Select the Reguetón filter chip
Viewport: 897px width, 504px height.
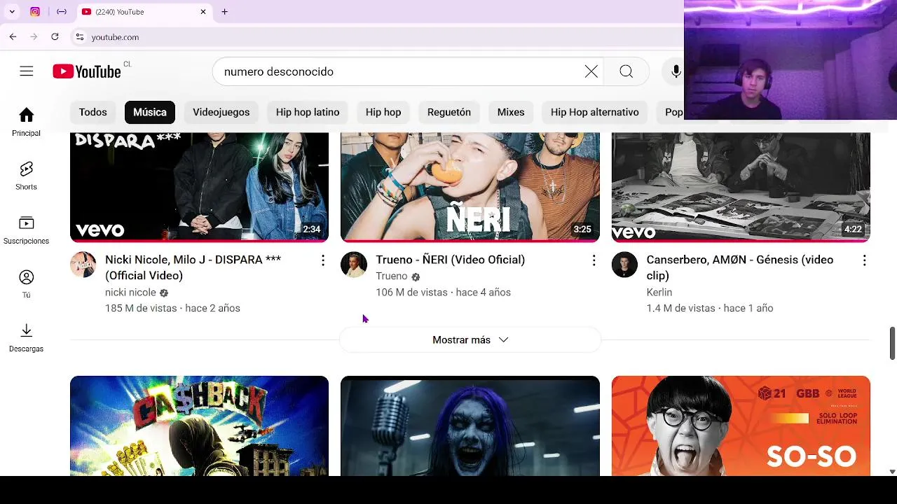[449, 112]
